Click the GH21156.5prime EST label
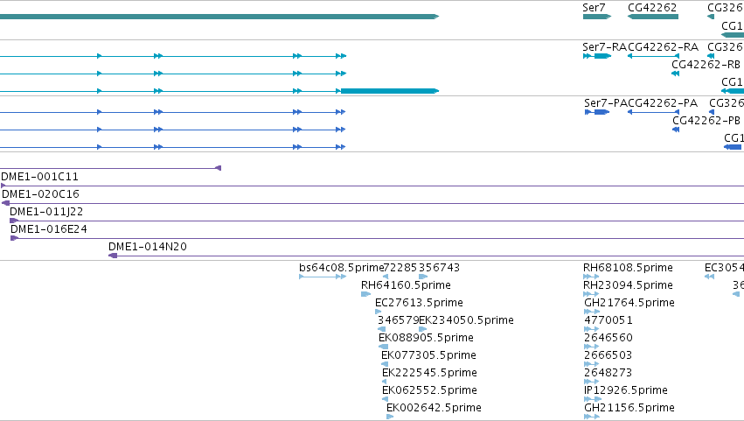The height and width of the screenshot is (421, 744). tap(629, 409)
